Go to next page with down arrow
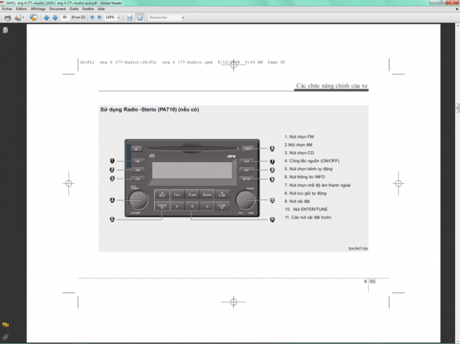 tap(55, 18)
